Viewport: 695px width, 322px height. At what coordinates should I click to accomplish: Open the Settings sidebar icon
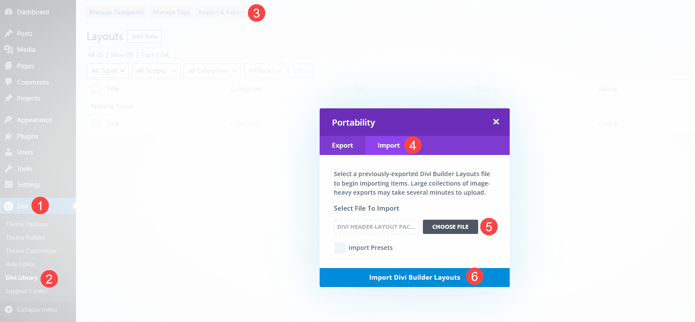(x=10, y=184)
